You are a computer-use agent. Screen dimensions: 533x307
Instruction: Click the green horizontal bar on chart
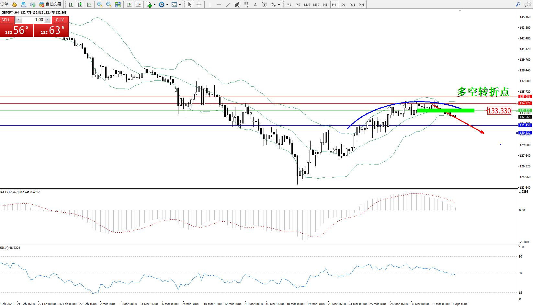445,111
